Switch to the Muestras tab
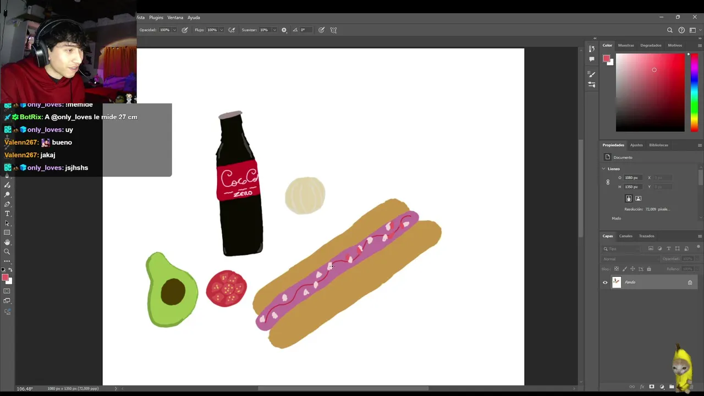 [x=626, y=45]
